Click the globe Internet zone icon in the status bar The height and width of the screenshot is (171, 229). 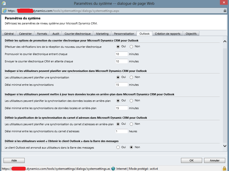113,169
